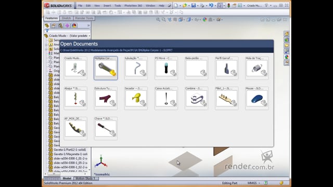Open the Insert menu
The height and width of the screenshot is (187, 333).
pyautogui.click(x=107, y=6)
